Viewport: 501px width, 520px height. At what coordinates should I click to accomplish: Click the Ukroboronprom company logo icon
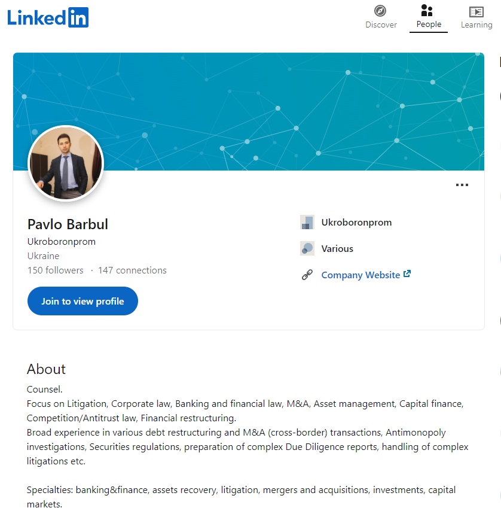[307, 223]
